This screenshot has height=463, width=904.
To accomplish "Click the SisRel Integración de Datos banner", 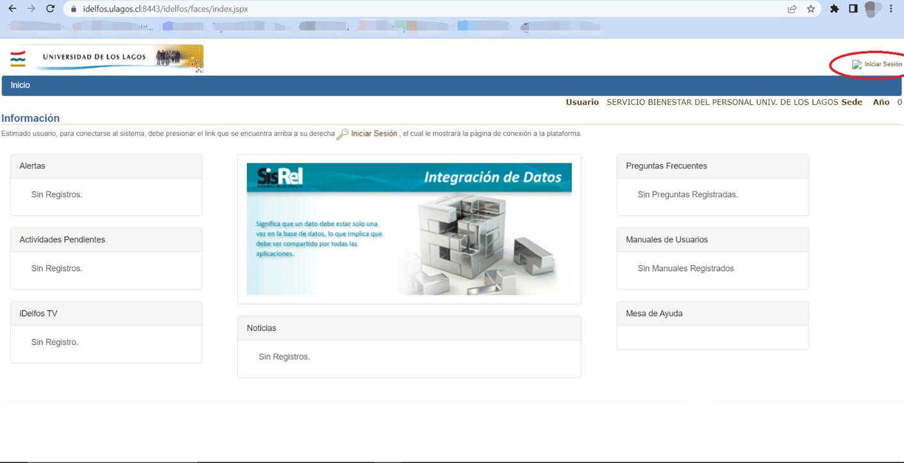I will pyautogui.click(x=409, y=229).
